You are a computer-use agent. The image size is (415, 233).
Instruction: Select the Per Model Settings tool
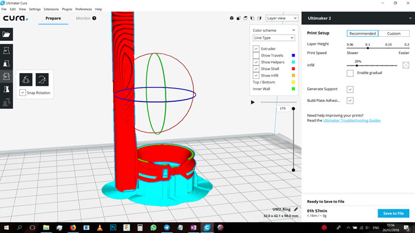tap(6, 102)
